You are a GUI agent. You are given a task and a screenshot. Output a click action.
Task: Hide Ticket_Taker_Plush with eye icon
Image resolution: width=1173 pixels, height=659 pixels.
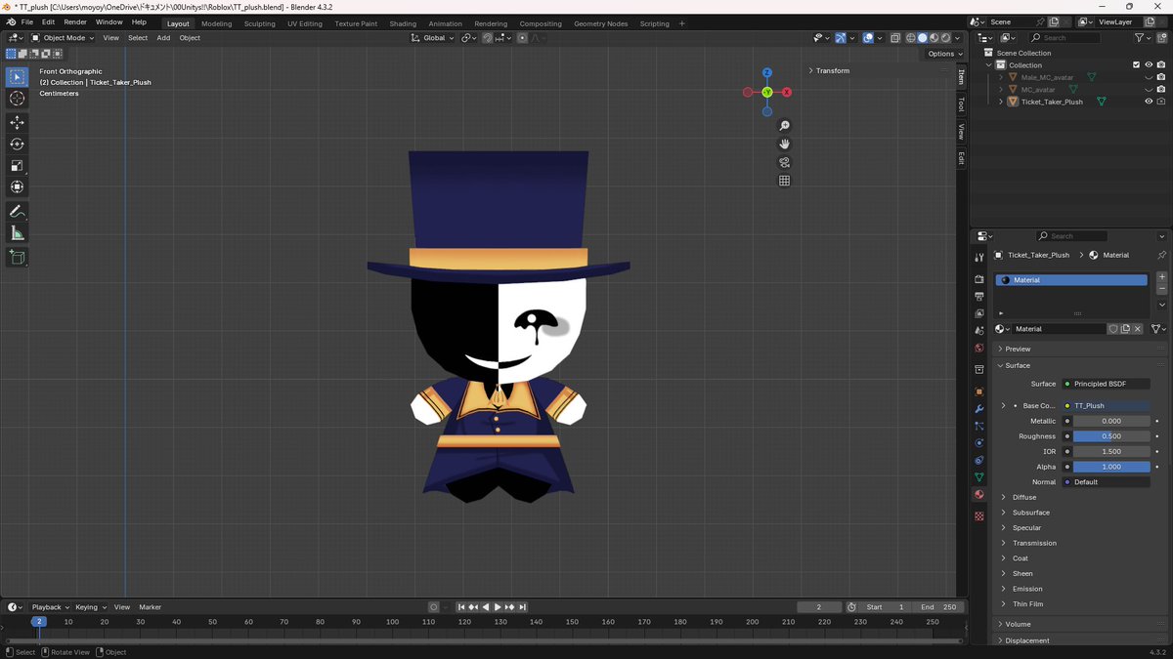tap(1149, 102)
